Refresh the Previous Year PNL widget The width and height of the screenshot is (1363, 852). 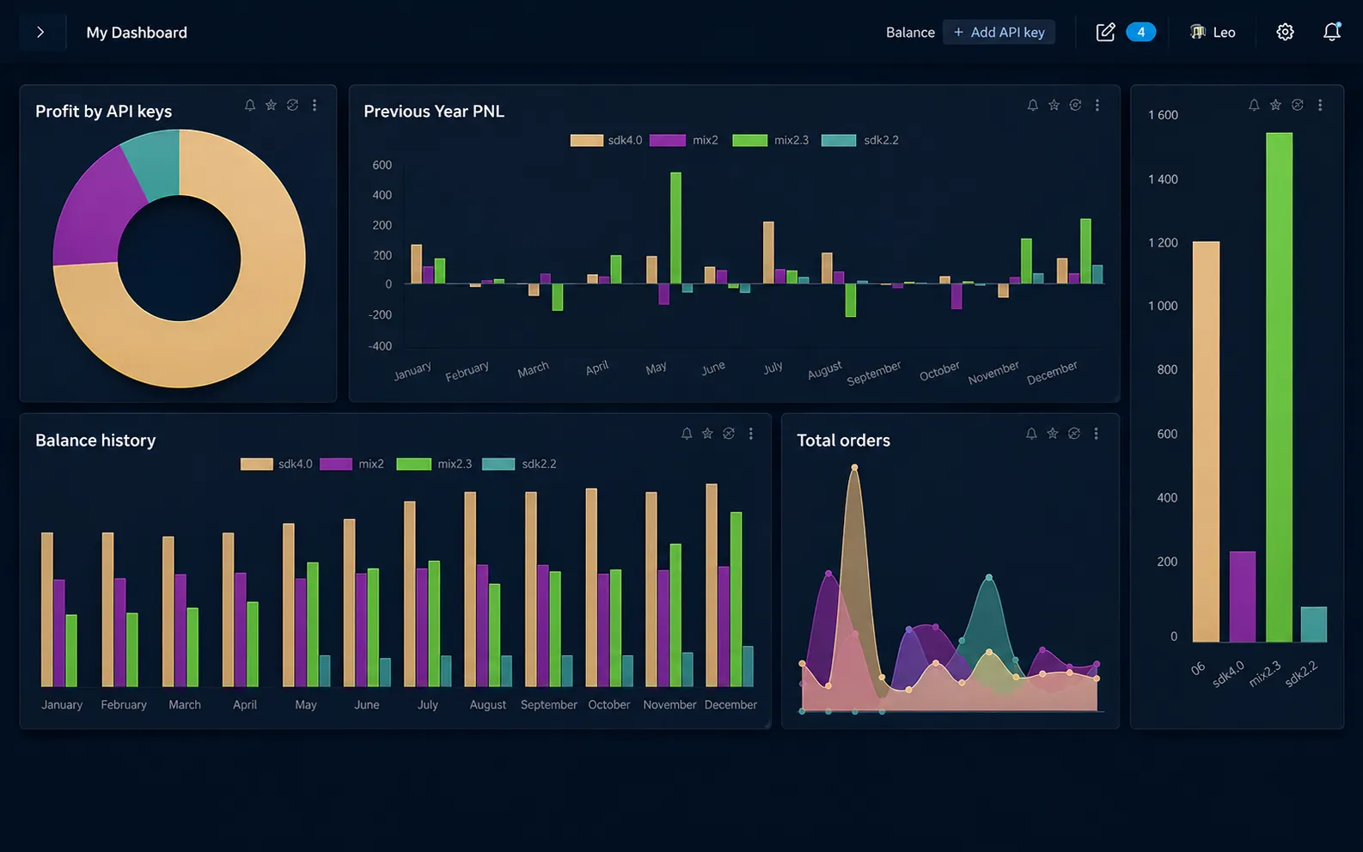[x=1075, y=105]
